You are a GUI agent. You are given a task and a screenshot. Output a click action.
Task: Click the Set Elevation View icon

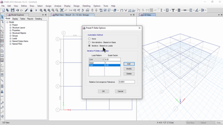pyautogui.click(x=78, y=10)
